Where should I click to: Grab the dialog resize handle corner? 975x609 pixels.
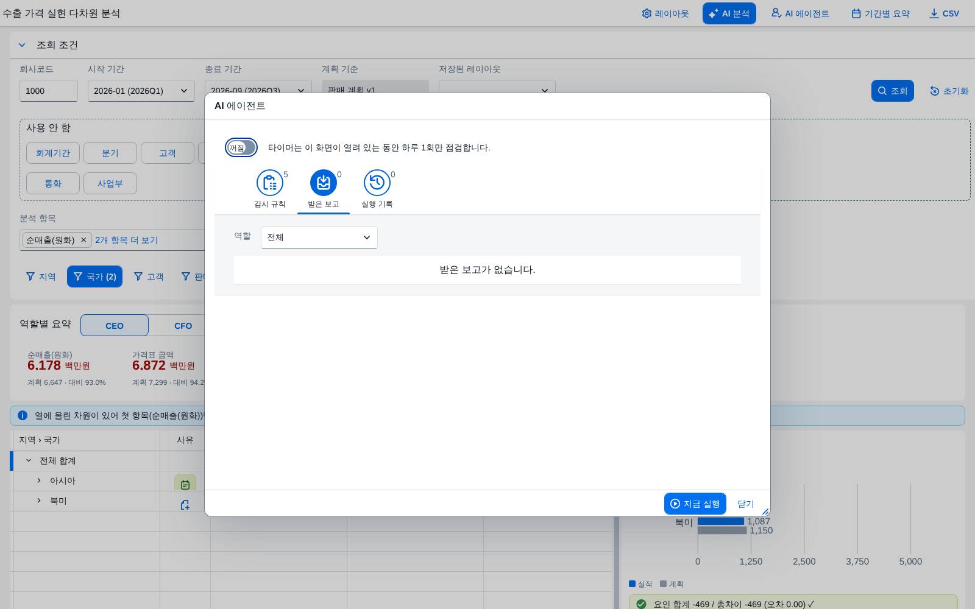765,512
